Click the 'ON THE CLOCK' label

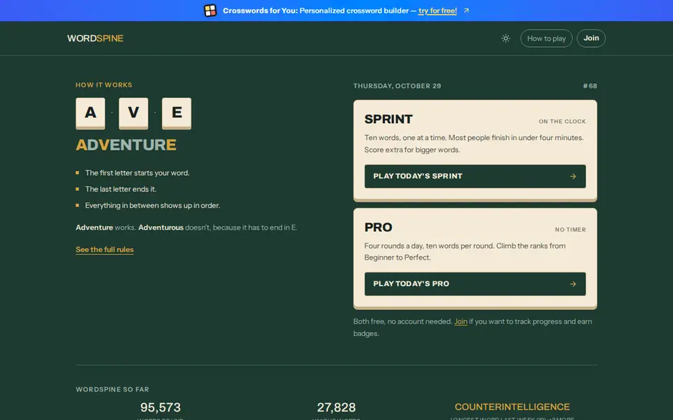(562, 121)
